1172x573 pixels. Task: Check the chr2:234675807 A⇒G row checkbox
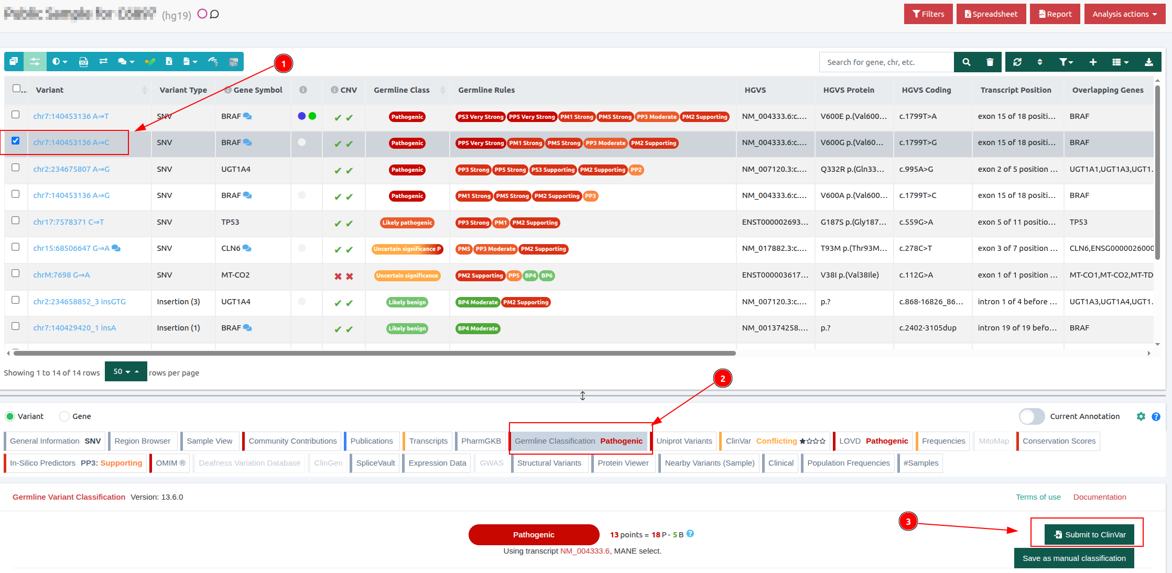point(16,168)
